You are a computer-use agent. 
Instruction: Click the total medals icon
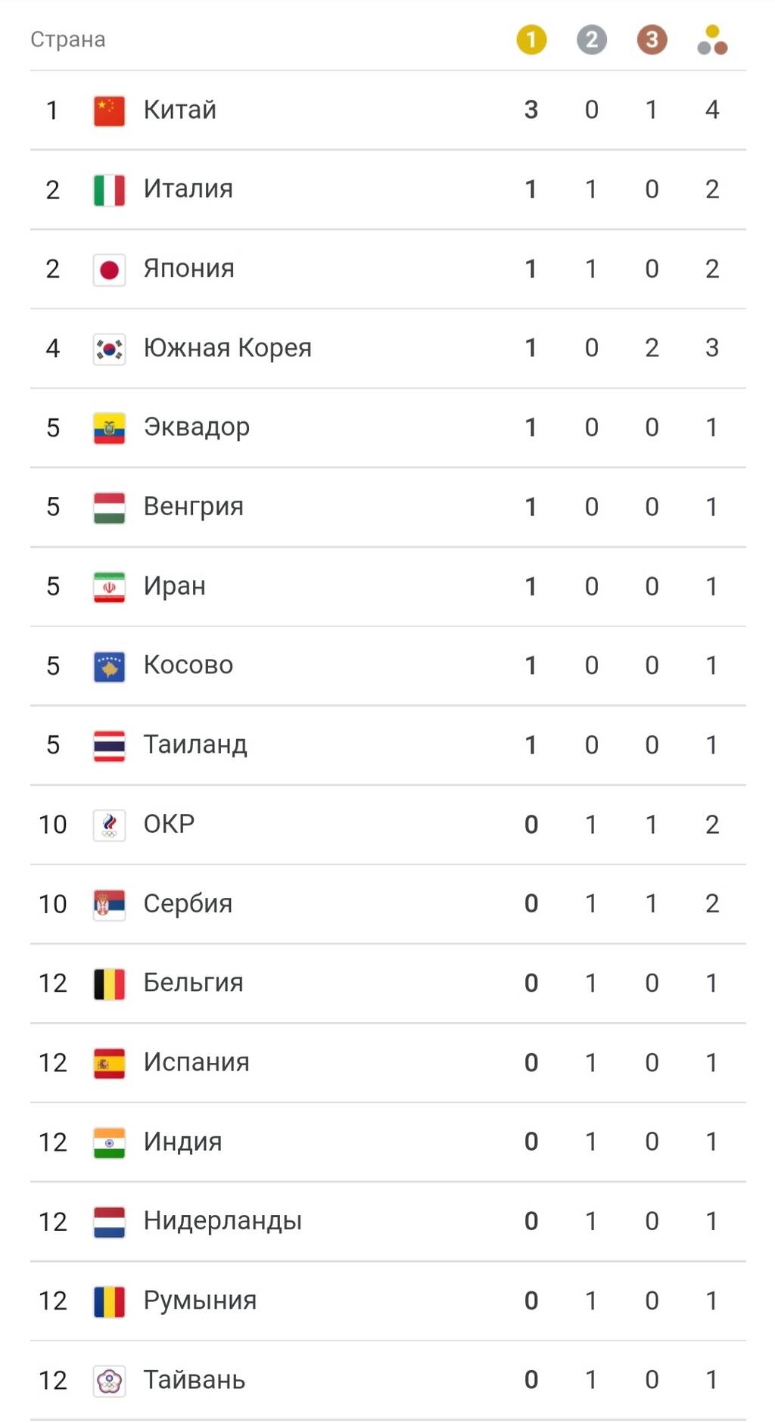(712, 39)
